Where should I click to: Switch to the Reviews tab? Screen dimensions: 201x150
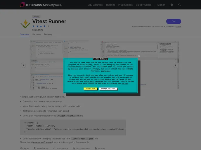coord(48,35)
